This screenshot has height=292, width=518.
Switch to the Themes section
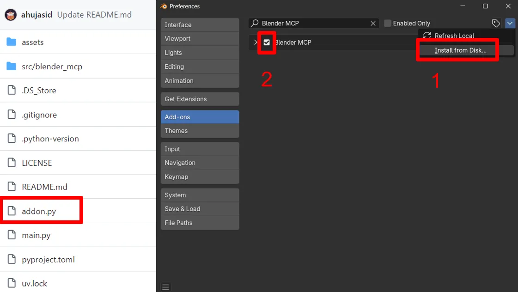click(200, 131)
